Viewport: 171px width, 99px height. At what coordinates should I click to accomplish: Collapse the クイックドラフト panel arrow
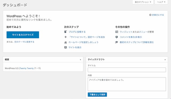165,60
